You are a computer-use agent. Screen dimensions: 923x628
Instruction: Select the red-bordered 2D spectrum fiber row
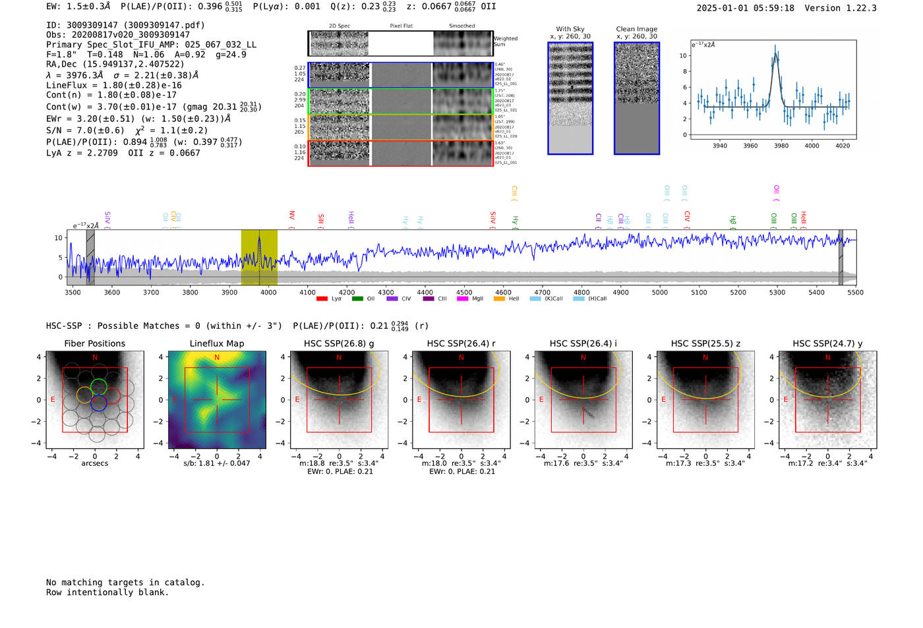(x=400, y=154)
